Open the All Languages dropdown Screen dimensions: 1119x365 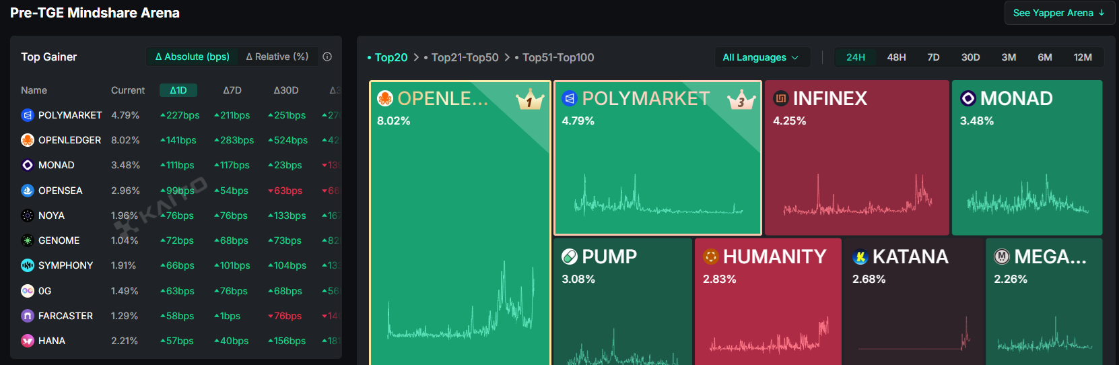(x=760, y=57)
